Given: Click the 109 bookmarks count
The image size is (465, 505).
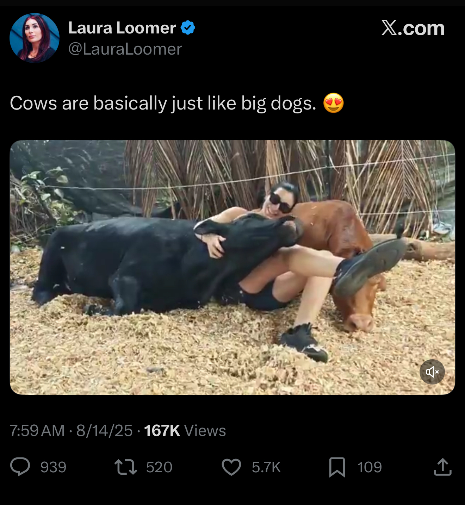Looking at the screenshot, I should pyautogui.click(x=370, y=467).
